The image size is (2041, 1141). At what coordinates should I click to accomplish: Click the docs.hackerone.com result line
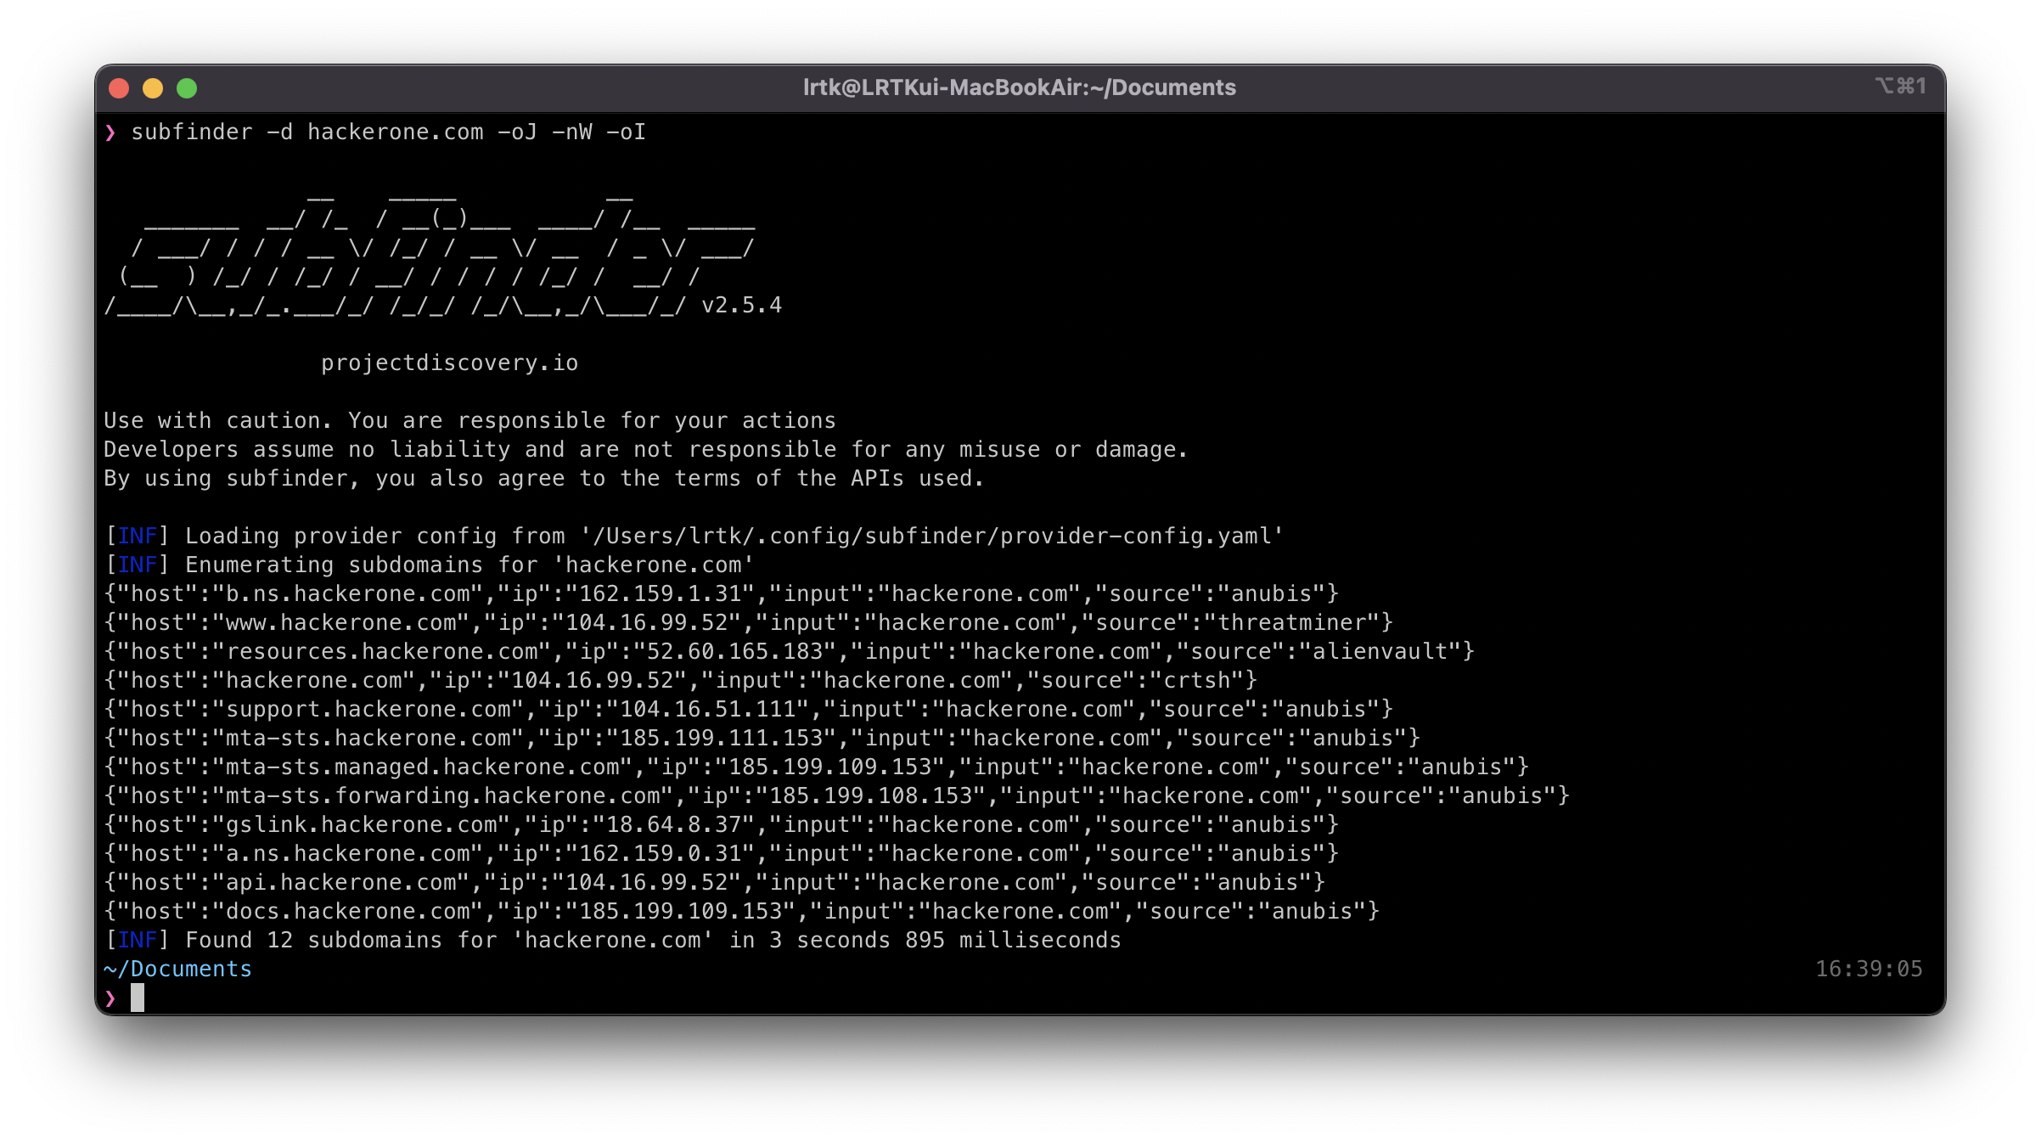click(x=741, y=912)
